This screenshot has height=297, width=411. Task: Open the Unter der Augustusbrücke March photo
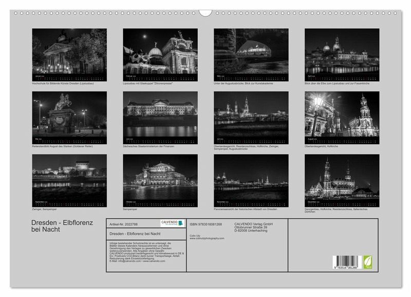pos(251,51)
